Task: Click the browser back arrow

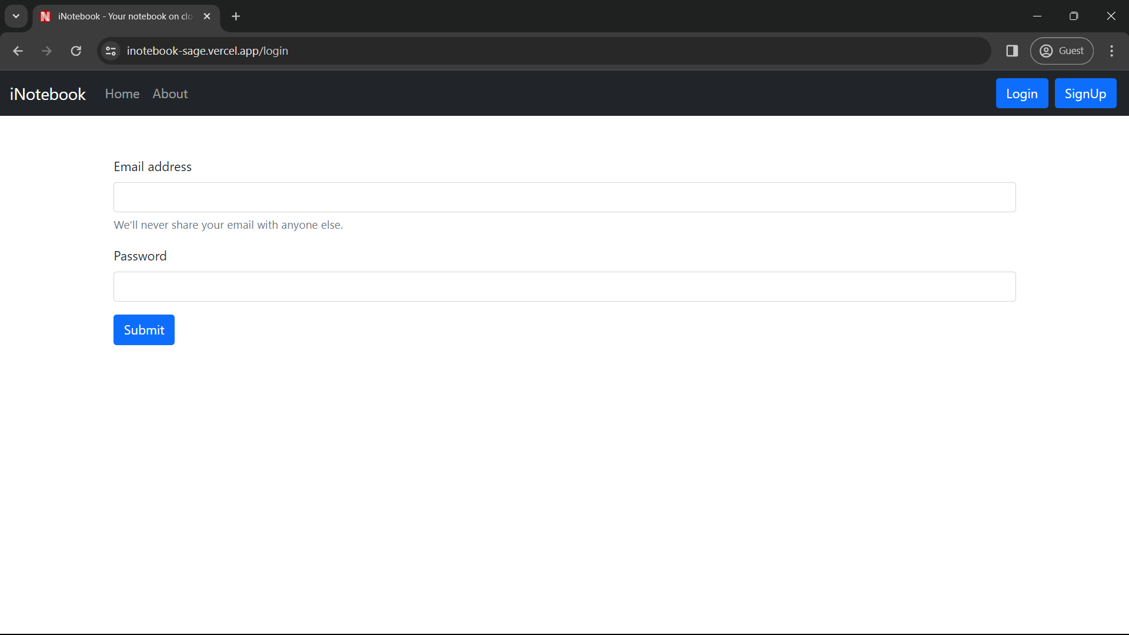Action: (18, 51)
